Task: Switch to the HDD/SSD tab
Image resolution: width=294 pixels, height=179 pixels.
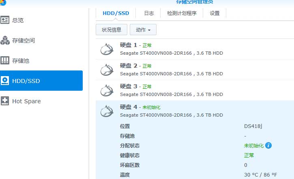Action: (116, 13)
